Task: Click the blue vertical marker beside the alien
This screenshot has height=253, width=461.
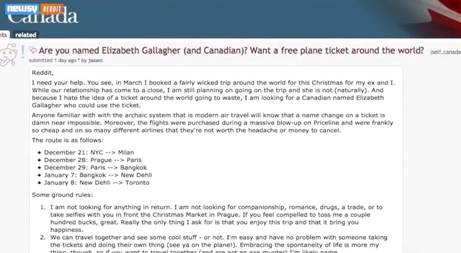Action: click(23, 52)
